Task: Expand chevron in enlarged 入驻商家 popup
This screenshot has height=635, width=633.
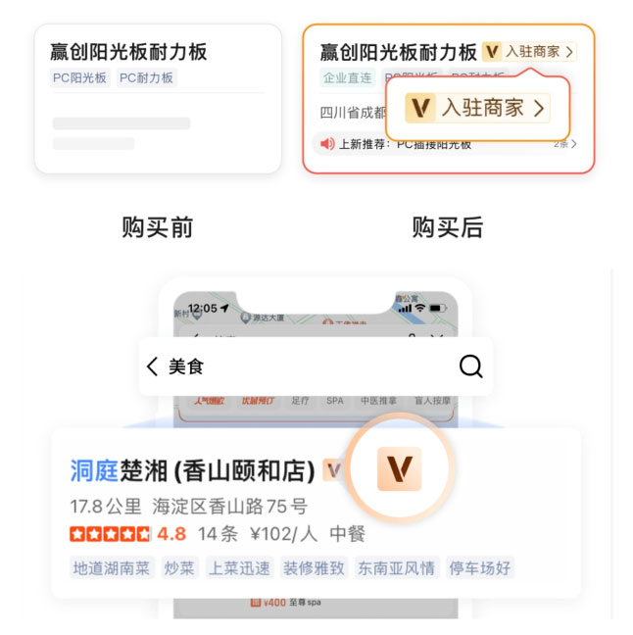Action: click(539, 108)
